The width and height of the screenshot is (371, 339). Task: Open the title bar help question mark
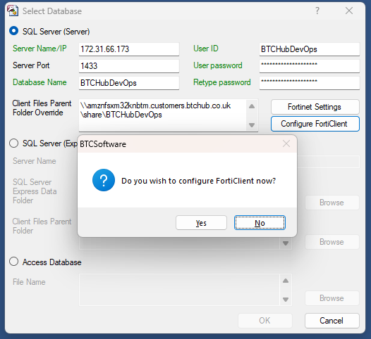pos(317,11)
